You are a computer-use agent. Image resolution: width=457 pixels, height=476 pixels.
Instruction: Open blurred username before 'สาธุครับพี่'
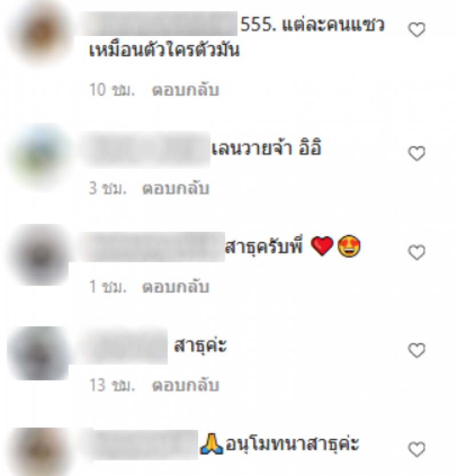pyautogui.click(x=151, y=247)
